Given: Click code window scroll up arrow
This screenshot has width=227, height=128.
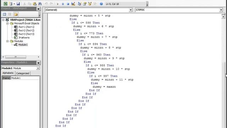Looking at the screenshot, I should point(223,17).
